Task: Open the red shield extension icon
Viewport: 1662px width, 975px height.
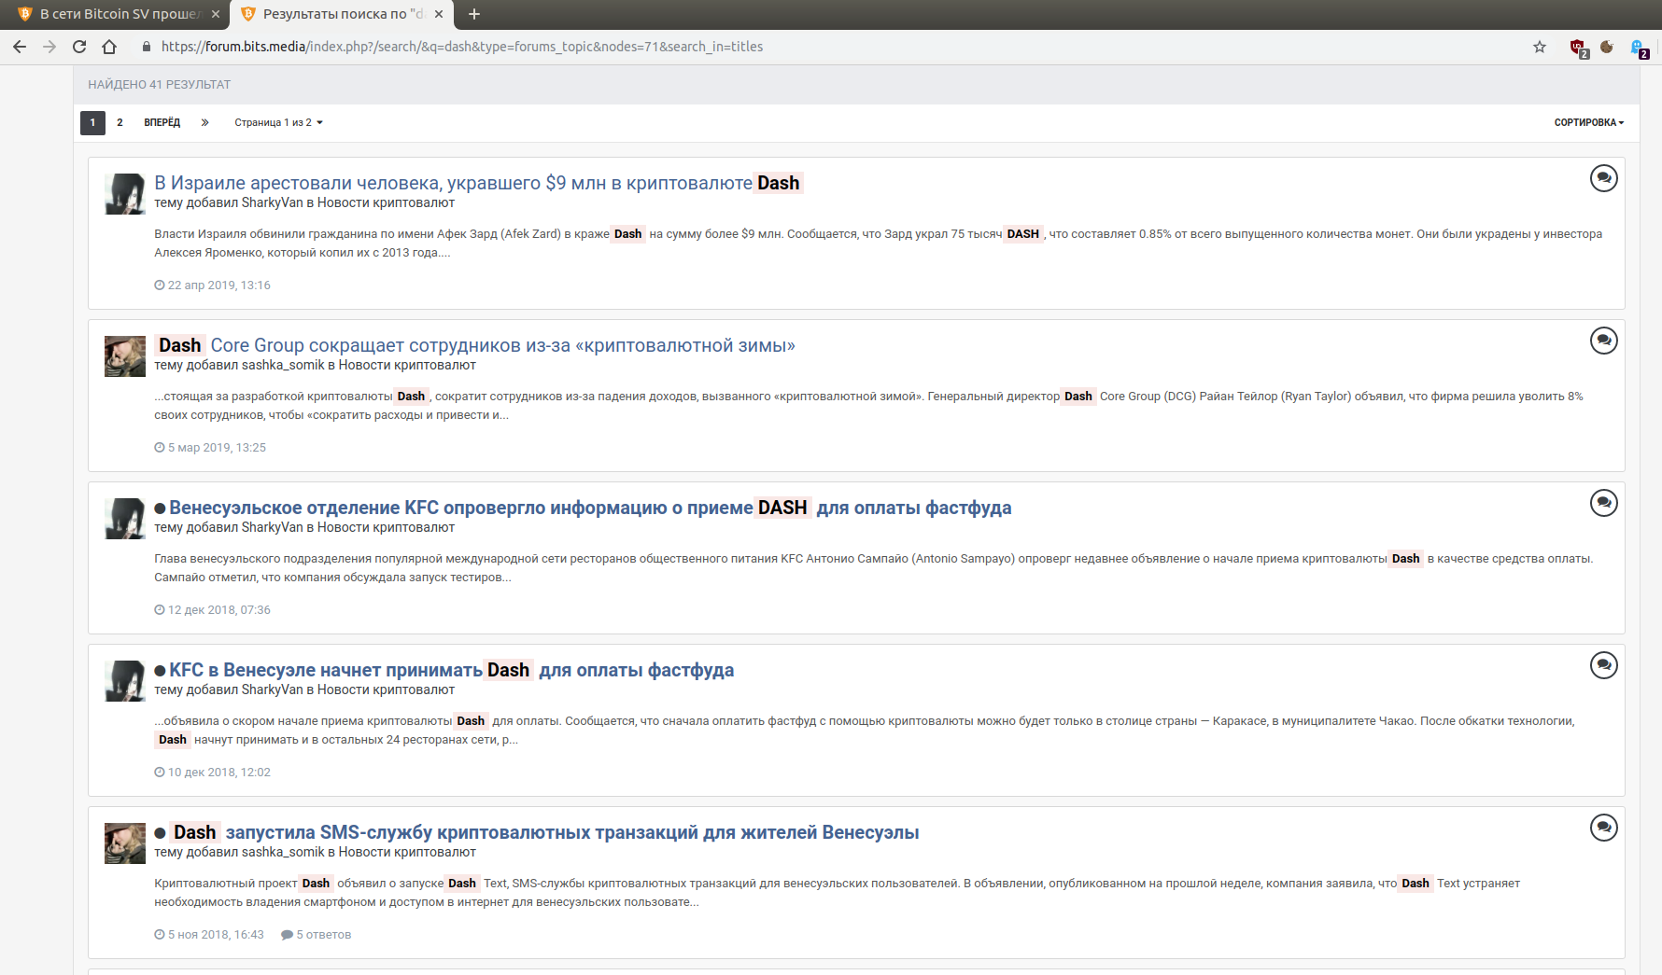Action: tap(1577, 47)
